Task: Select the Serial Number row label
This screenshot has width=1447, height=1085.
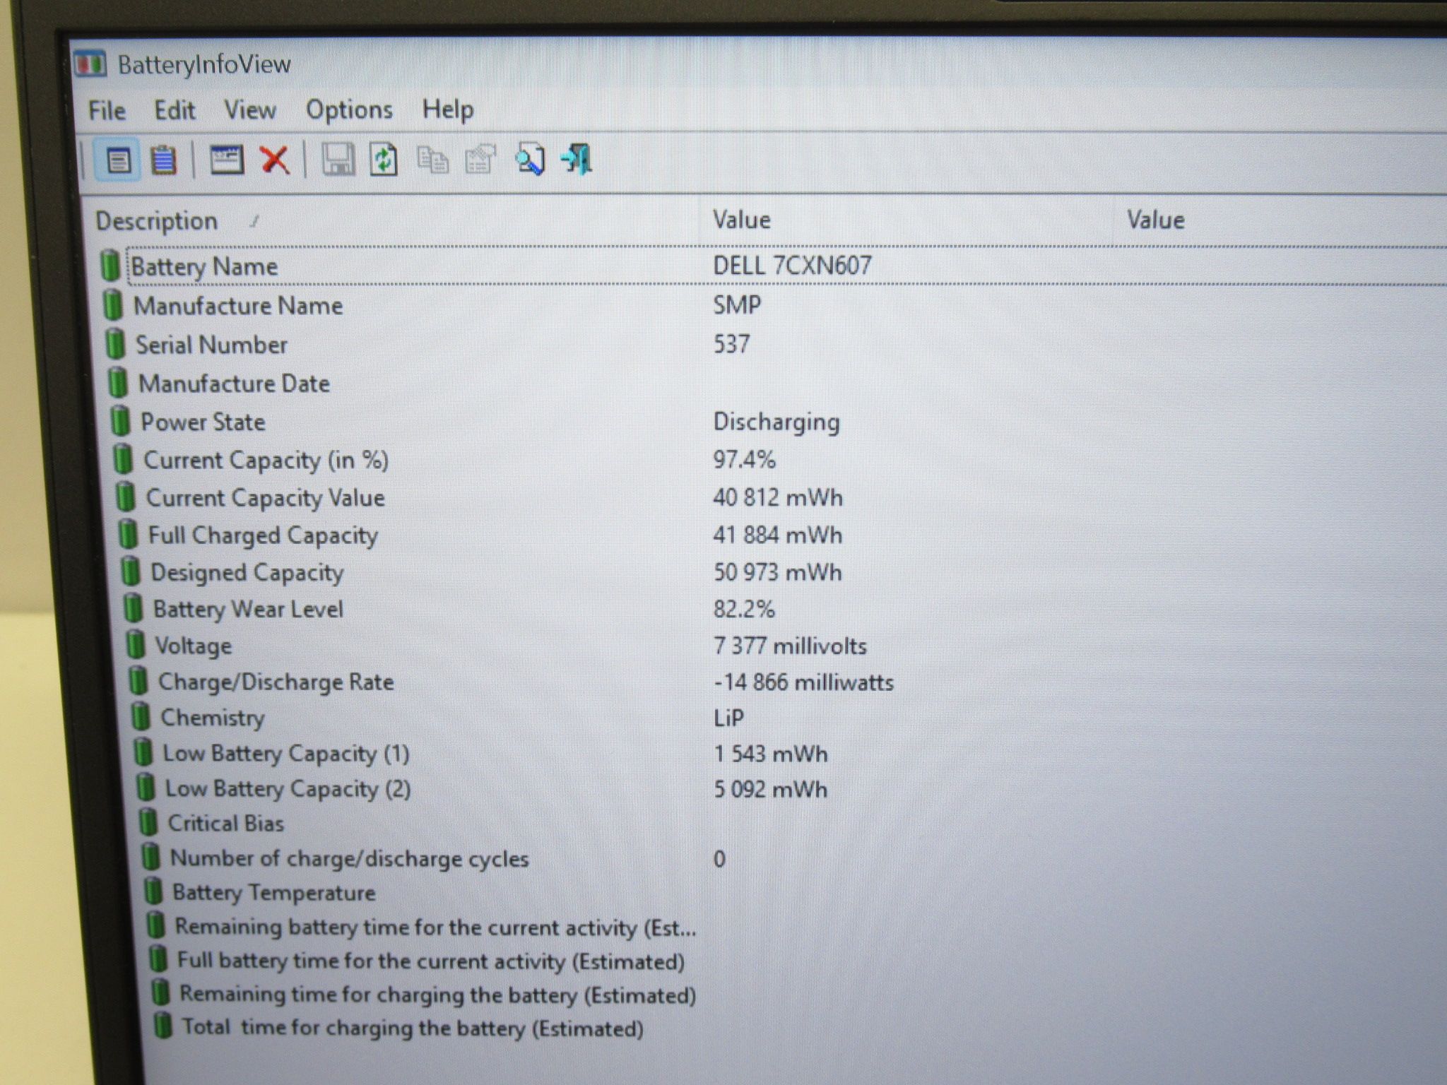Action: [211, 345]
